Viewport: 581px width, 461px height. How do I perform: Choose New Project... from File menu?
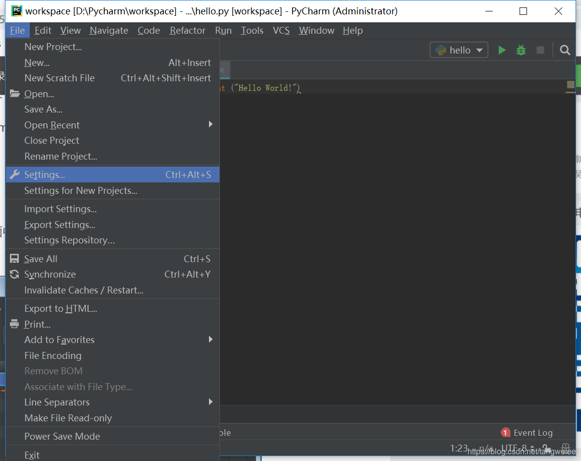112,47
